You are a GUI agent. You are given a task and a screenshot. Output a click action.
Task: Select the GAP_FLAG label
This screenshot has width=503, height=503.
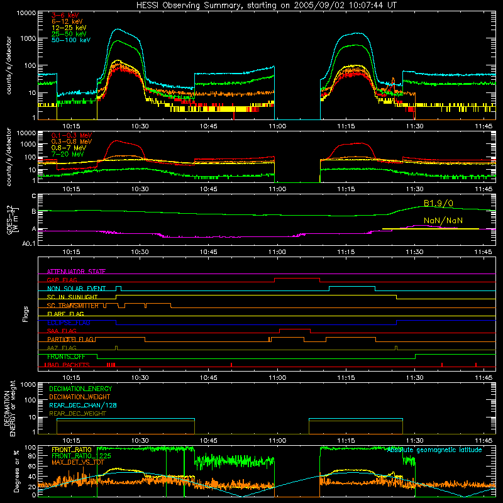62,280
